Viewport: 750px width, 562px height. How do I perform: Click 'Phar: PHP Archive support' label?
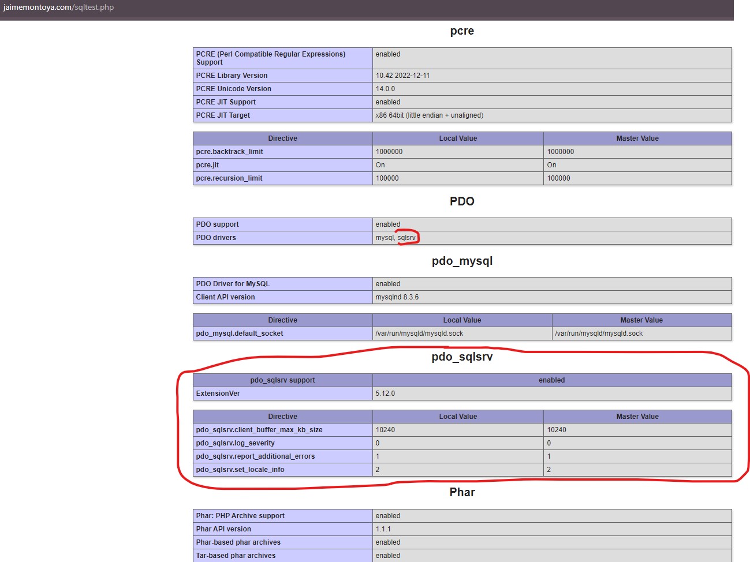pyautogui.click(x=240, y=516)
